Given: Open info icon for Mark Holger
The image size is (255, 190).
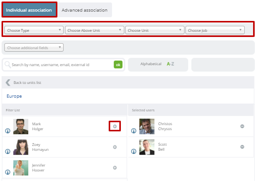Looking at the screenshot, I should pyautogui.click(x=8, y=131).
